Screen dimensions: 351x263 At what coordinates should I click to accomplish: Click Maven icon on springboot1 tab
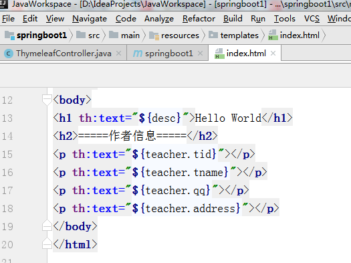(x=138, y=54)
